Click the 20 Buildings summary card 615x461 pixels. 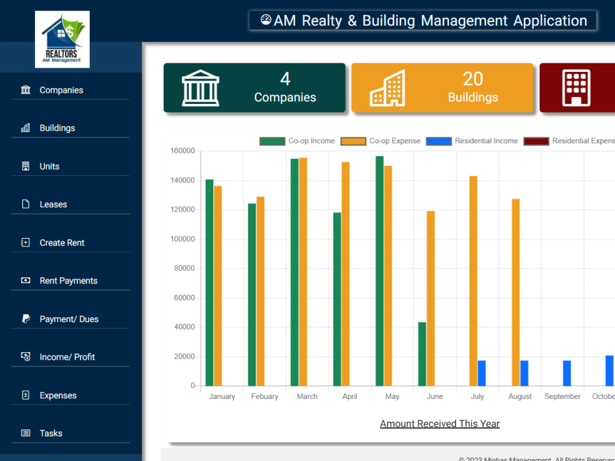[x=442, y=88]
